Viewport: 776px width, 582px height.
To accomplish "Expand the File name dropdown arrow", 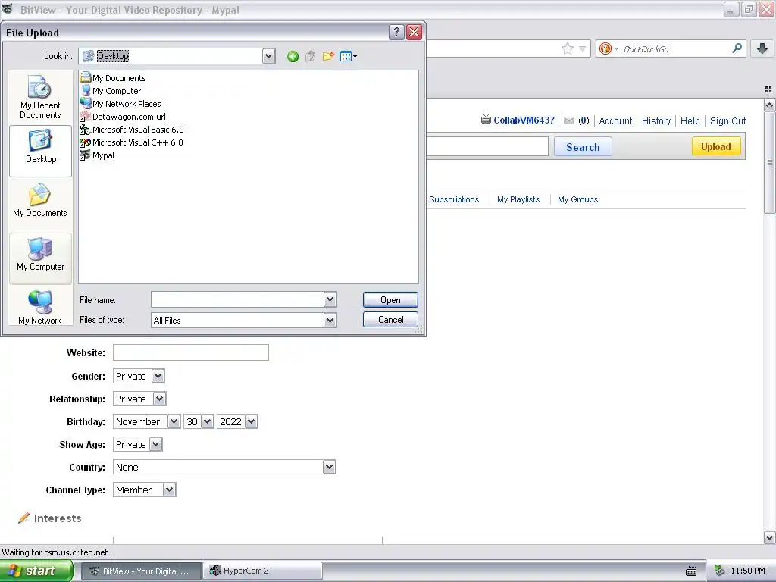I will pos(330,299).
